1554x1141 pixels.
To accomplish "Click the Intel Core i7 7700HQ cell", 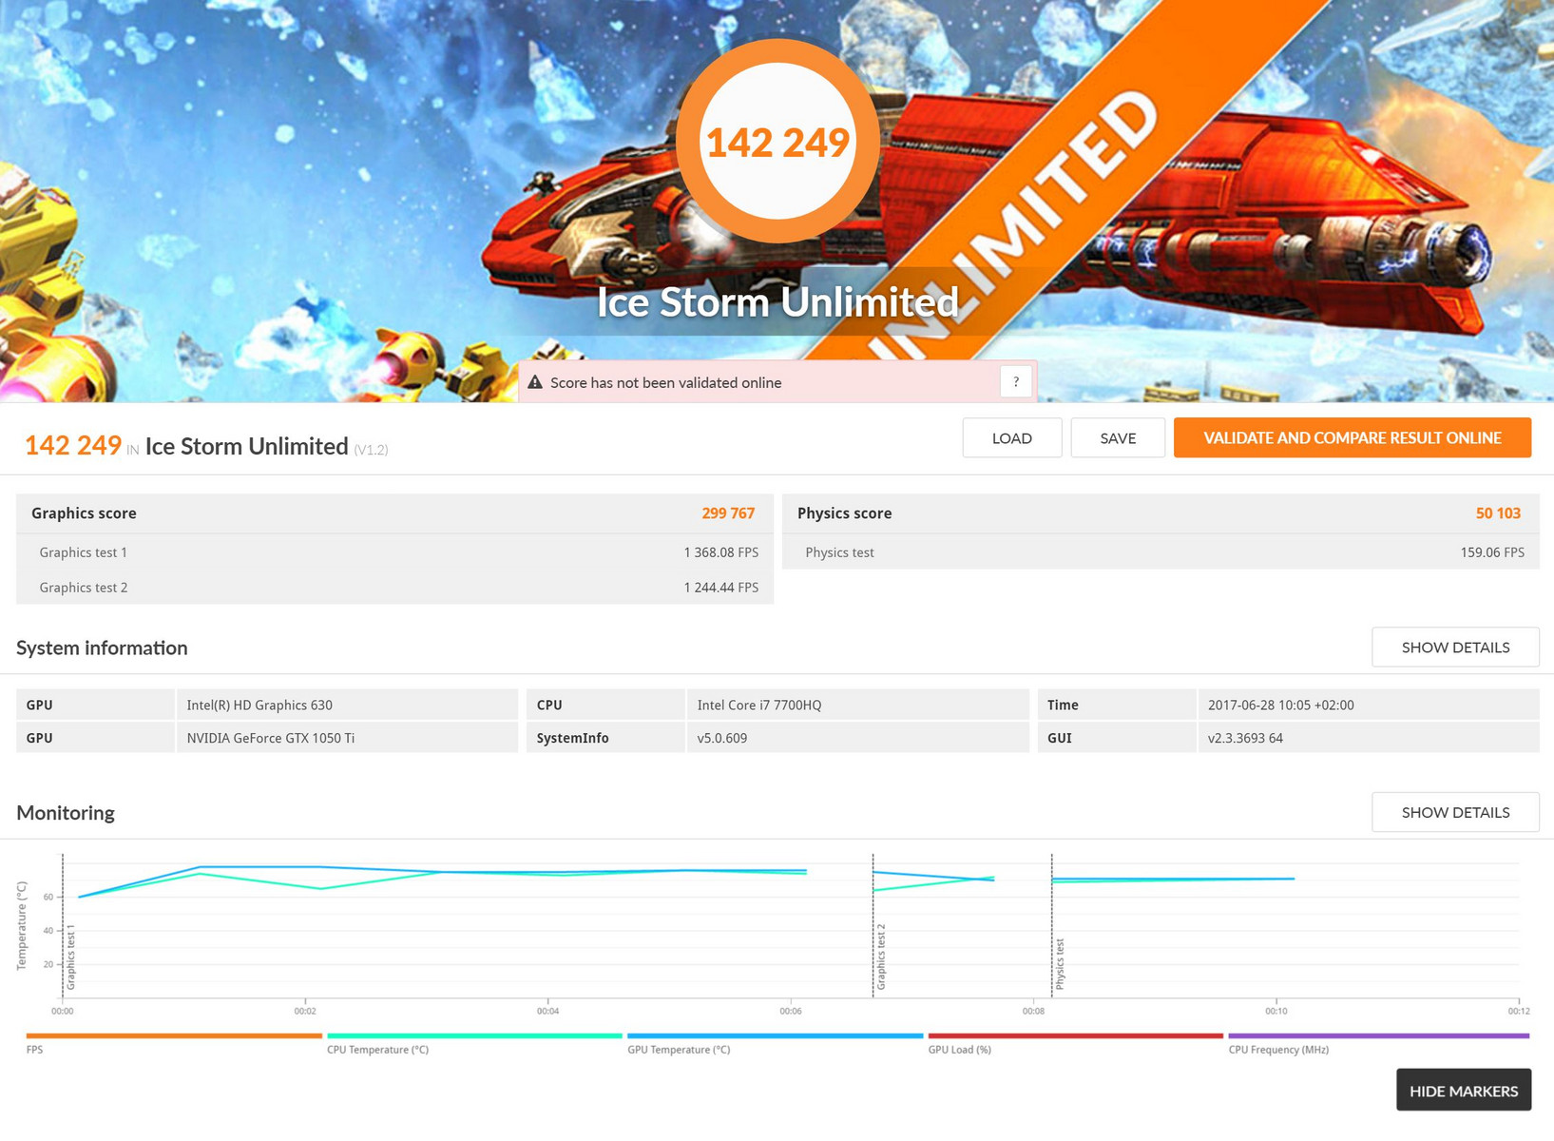I will [857, 705].
